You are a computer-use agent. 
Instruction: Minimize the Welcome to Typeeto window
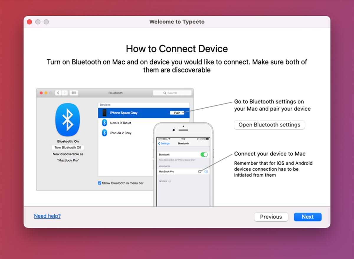click(x=38, y=22)
